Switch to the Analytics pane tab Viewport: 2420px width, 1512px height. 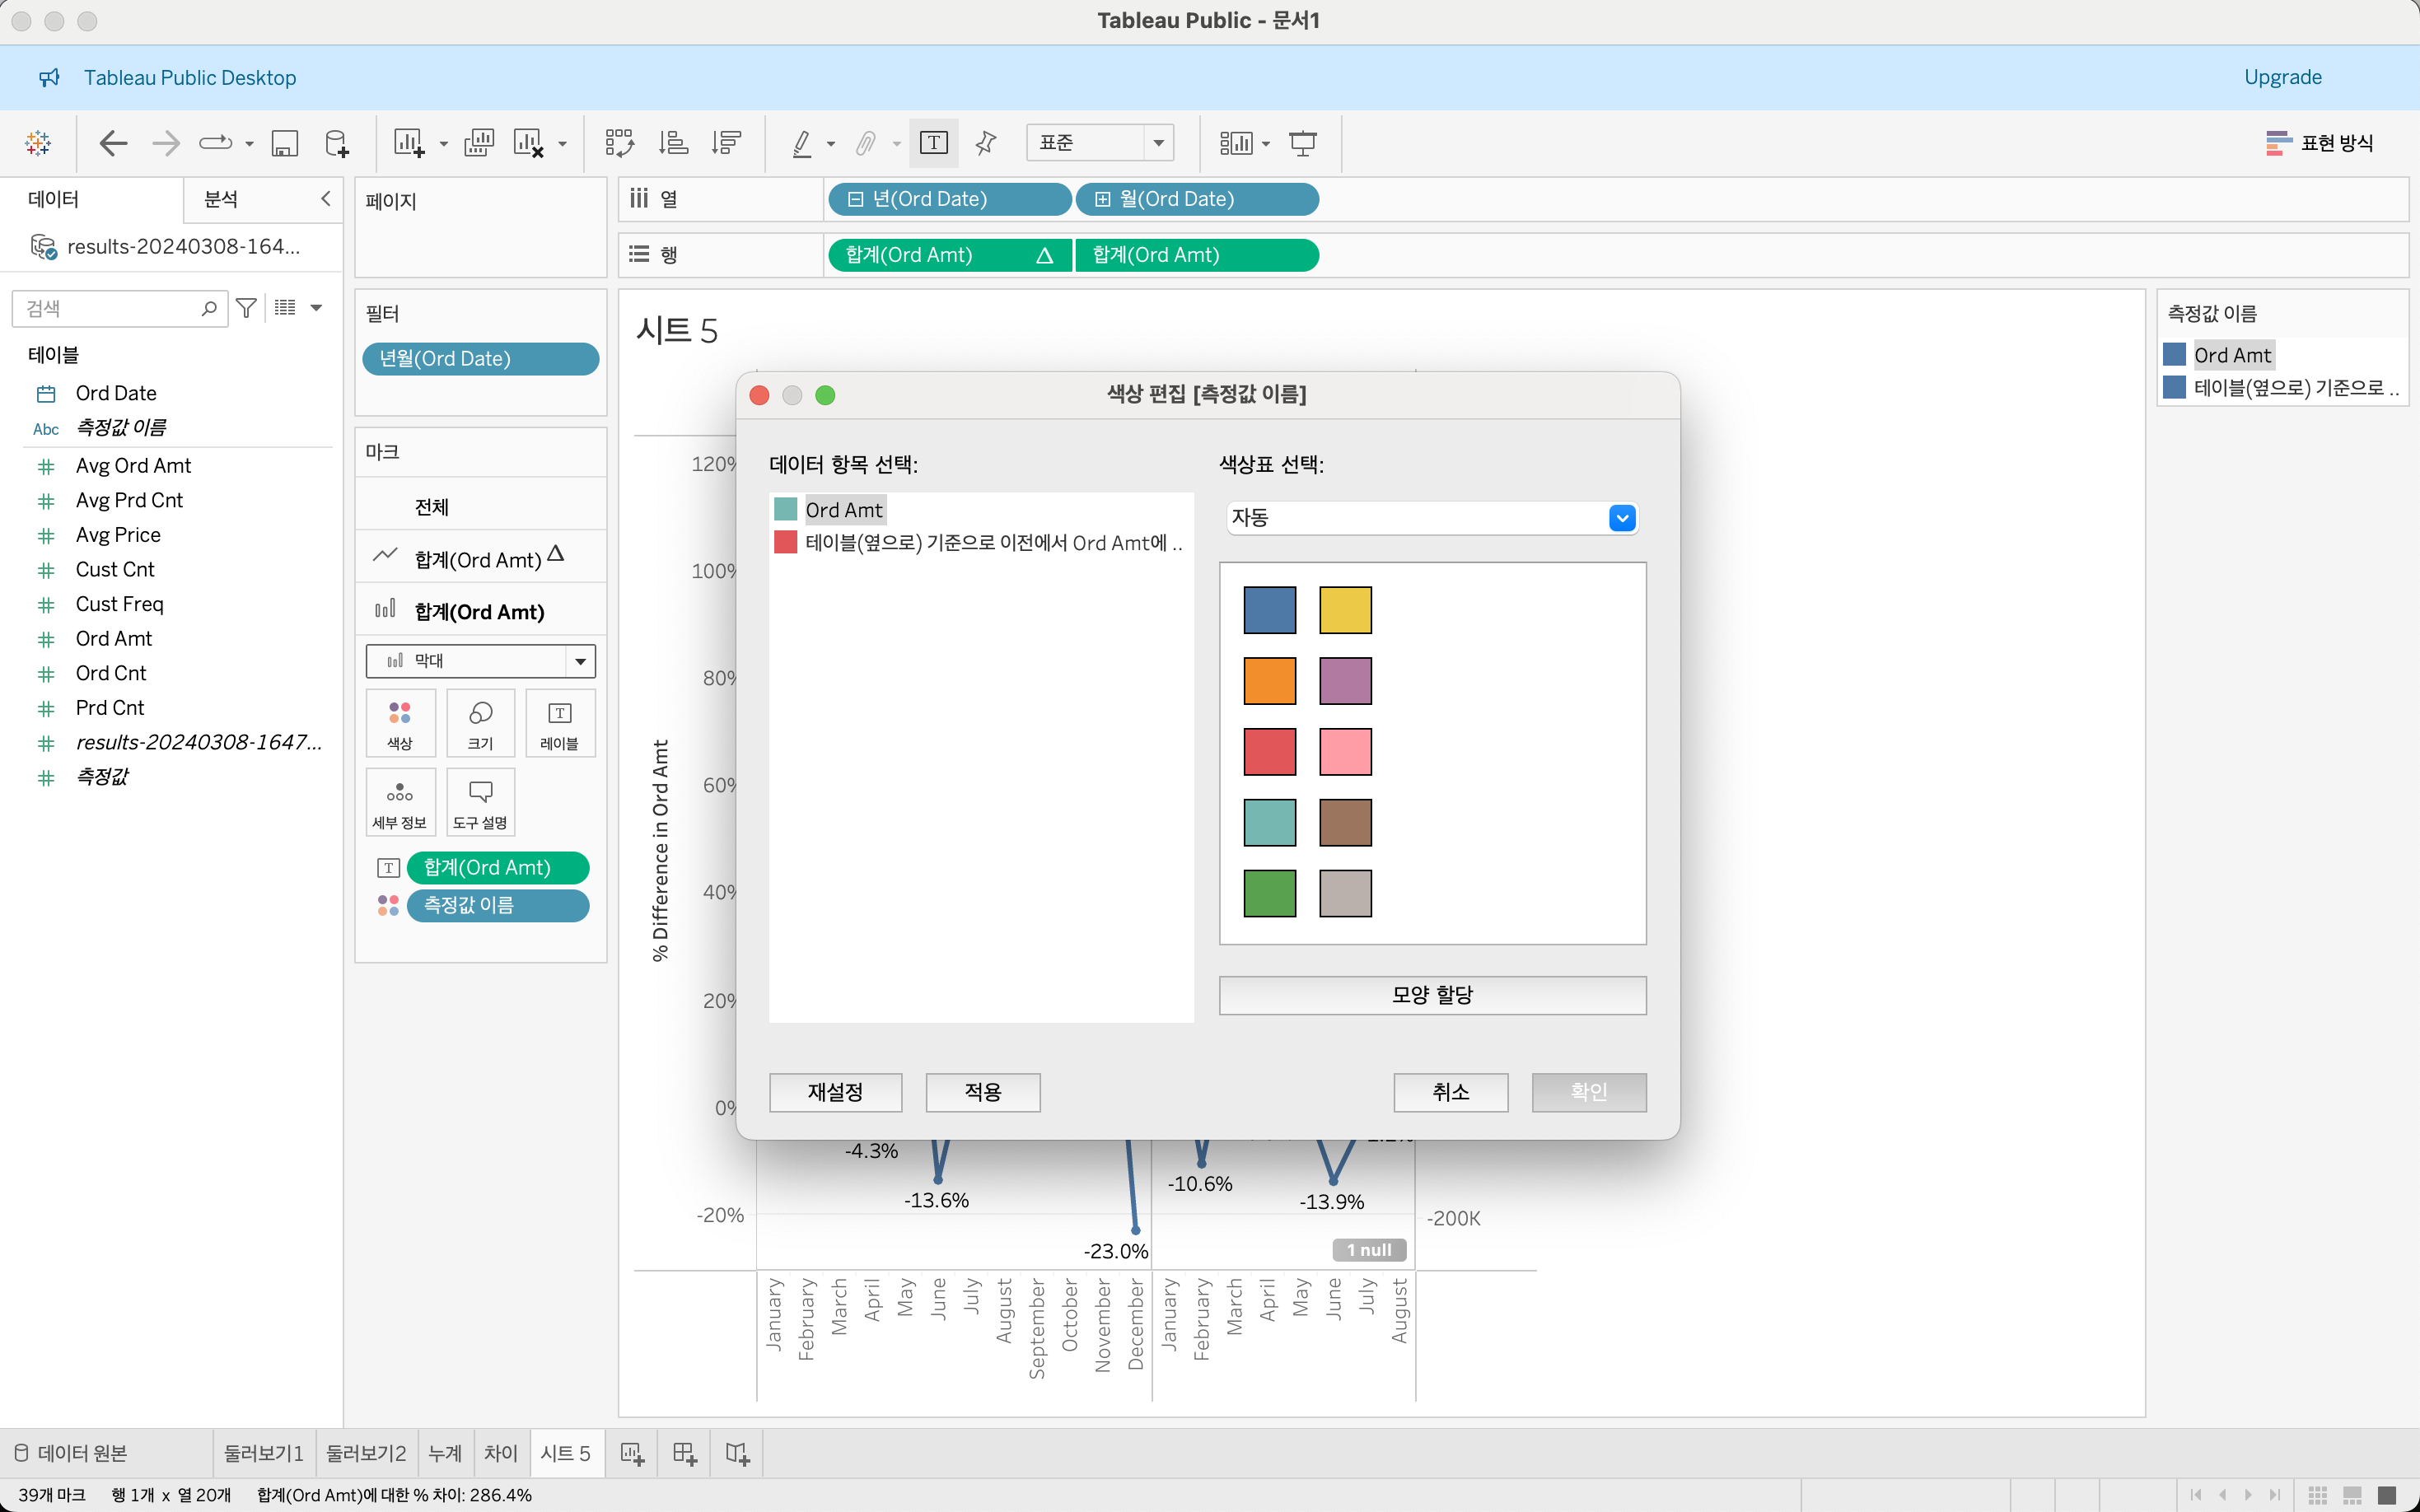[221, 199]
